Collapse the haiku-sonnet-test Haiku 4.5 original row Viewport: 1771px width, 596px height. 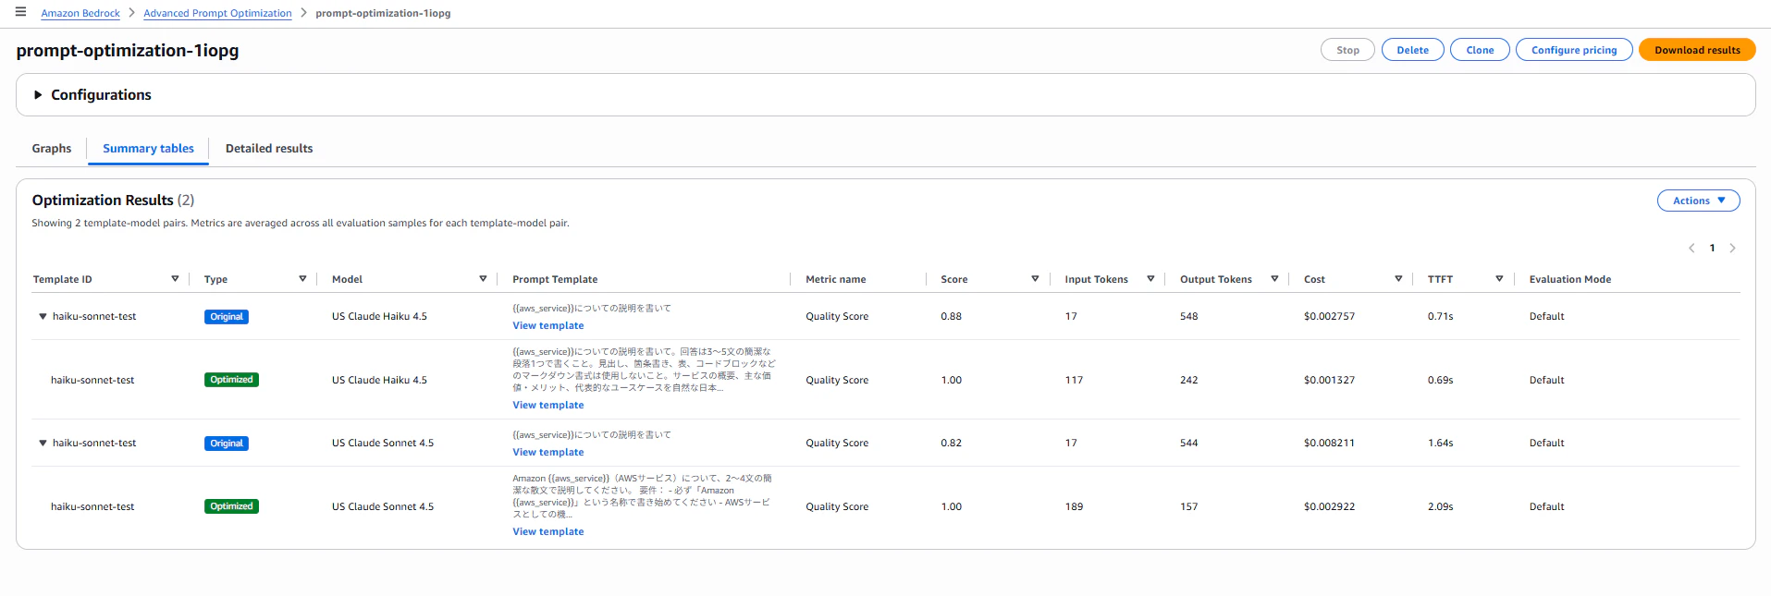(x=43, y=317)
